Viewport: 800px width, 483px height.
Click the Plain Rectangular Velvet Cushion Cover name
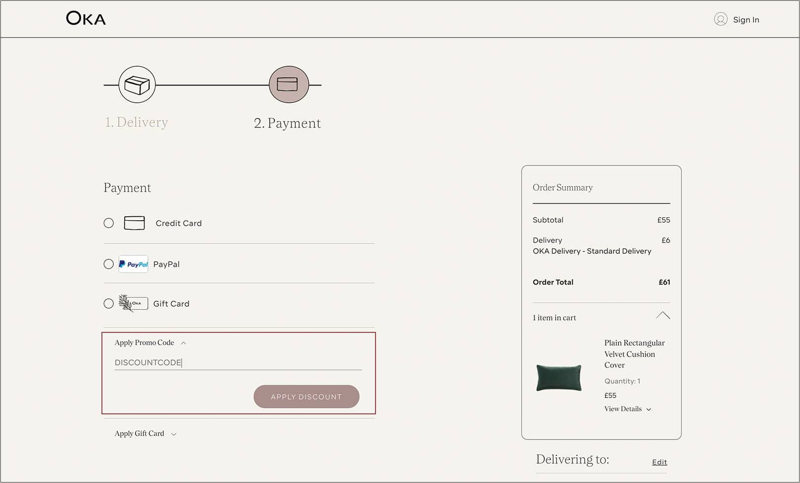click(x=634, y=354)
